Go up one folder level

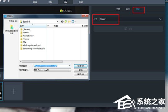[66, 21]
